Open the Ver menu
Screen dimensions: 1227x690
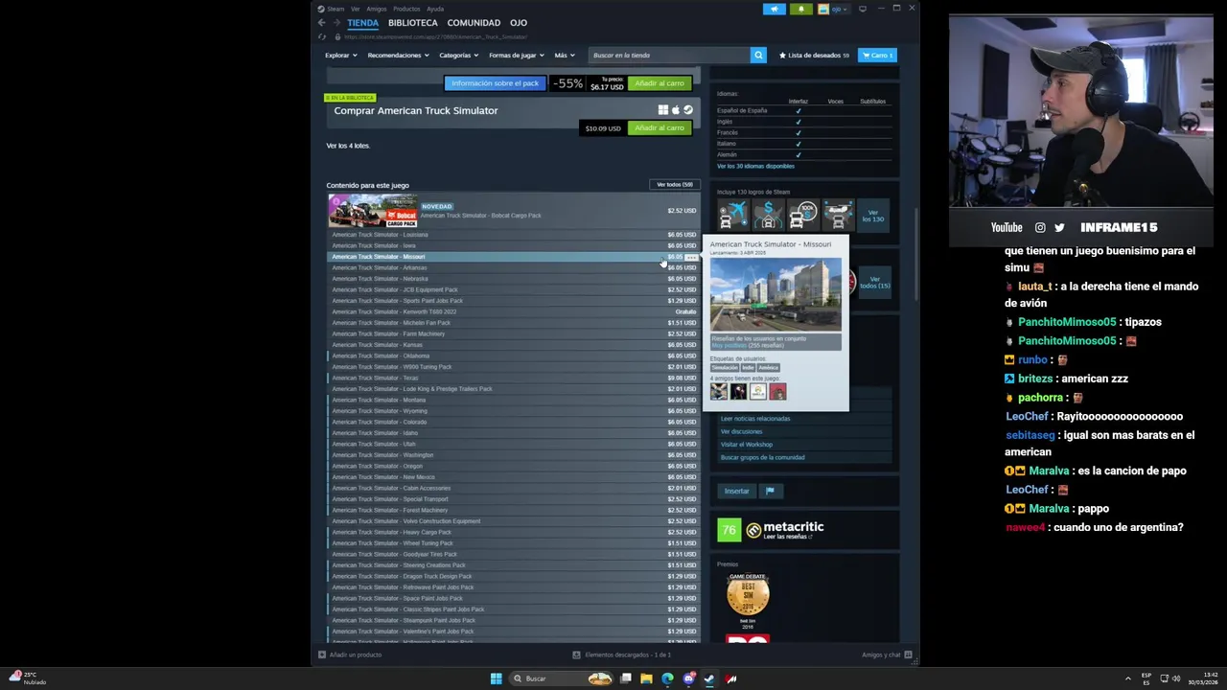coord(356,9)
